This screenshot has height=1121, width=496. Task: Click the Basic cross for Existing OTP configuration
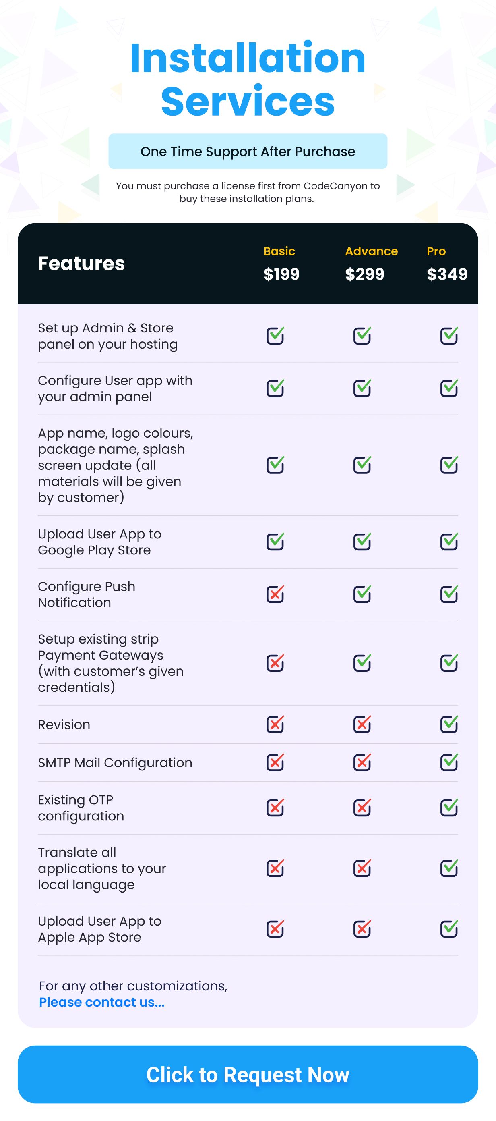[275, 808]
